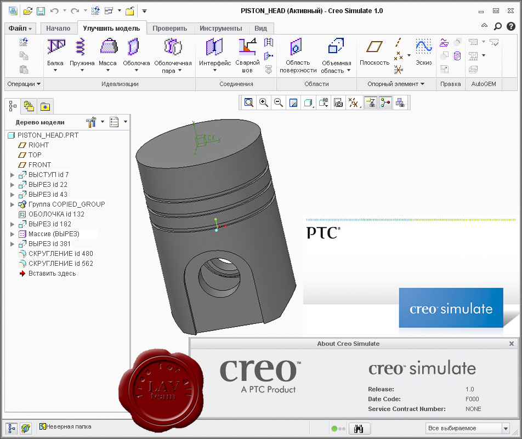Open the AutoGEM group label
The width and height of the screenshot is (522, 439).
coord(484,84)
